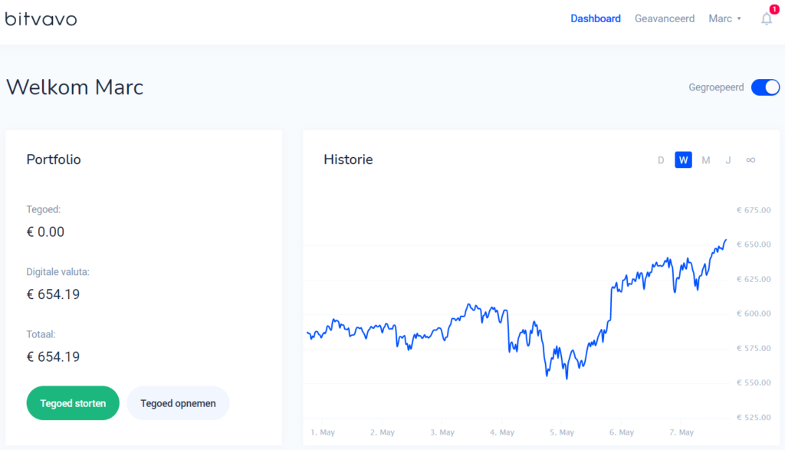Switch history to J year range
Image resolution: width=785 pixels, height=450 pixels.
point(728,160)
